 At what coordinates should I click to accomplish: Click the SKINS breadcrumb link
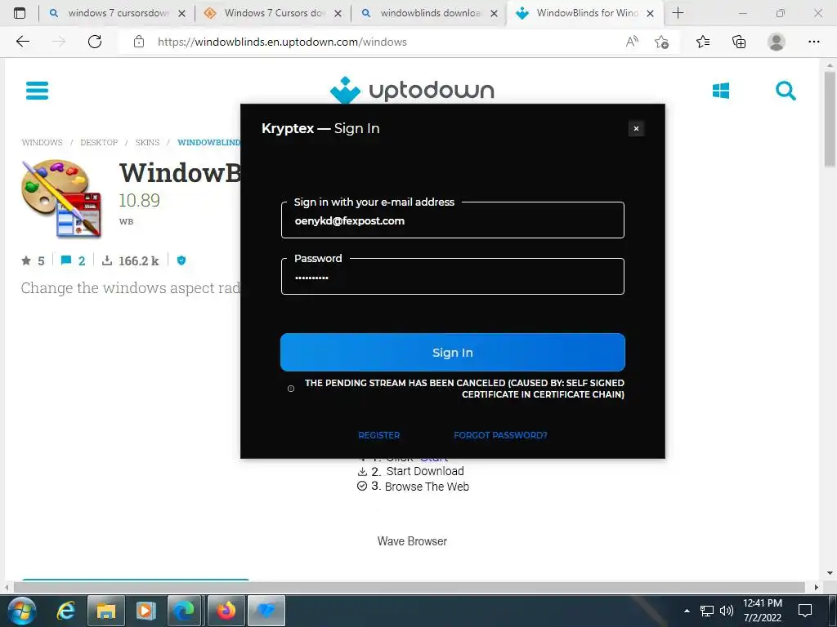(147, 142)
